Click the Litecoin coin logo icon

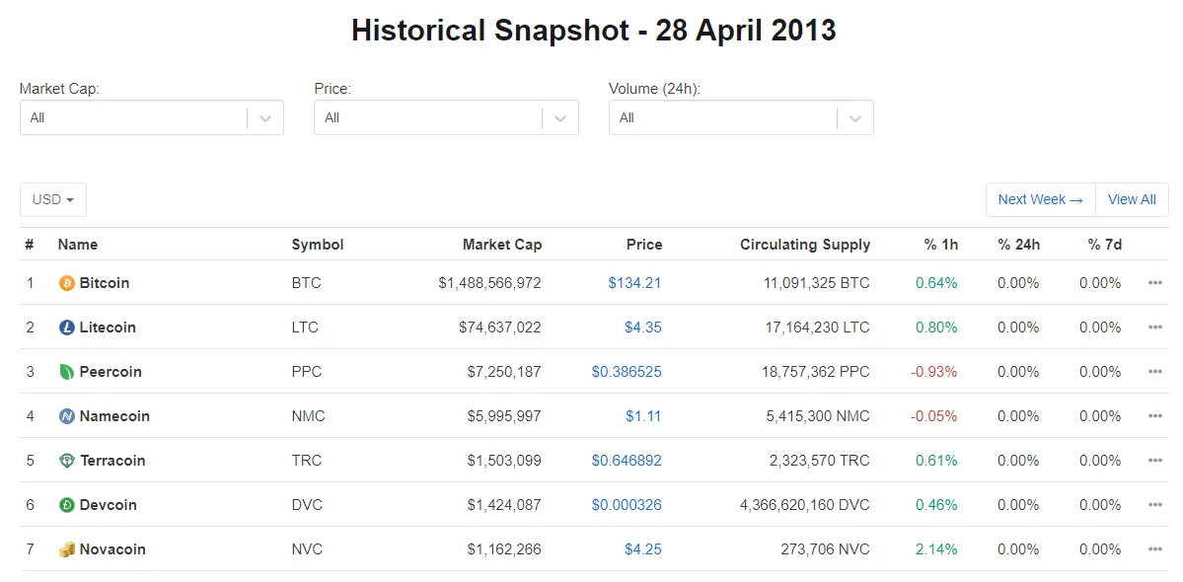(x=66, y=327)
